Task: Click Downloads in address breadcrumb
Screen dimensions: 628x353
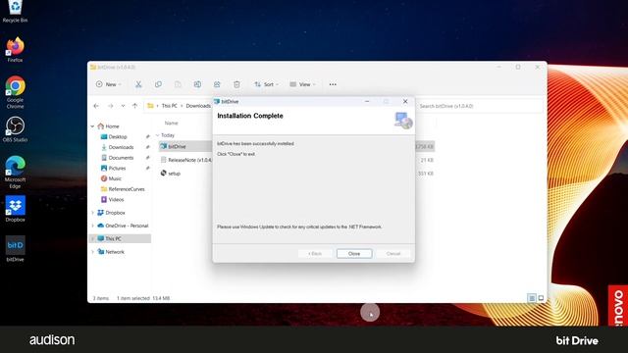Action: (198, 106)
